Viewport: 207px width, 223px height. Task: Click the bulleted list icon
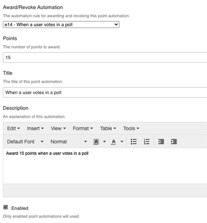click(134, 142)
